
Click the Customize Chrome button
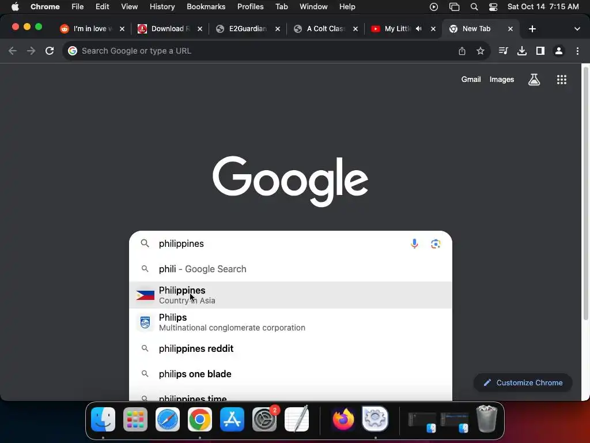pyautogui.click(x=523, y=383)
